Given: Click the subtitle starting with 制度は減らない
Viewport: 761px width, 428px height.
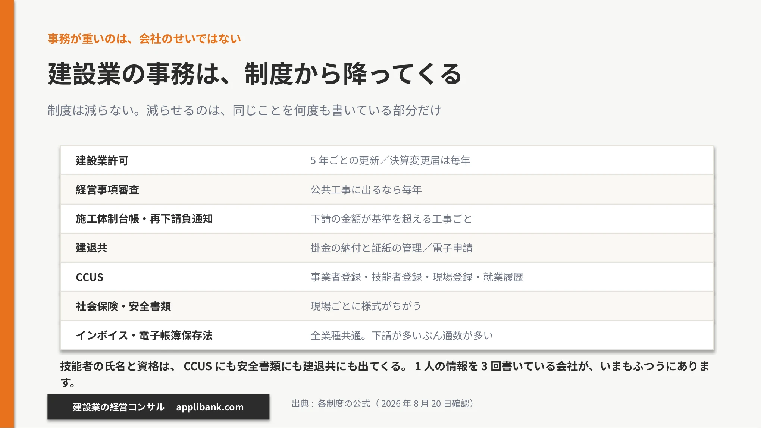Looking at the screenshot, I should point(245,110).
